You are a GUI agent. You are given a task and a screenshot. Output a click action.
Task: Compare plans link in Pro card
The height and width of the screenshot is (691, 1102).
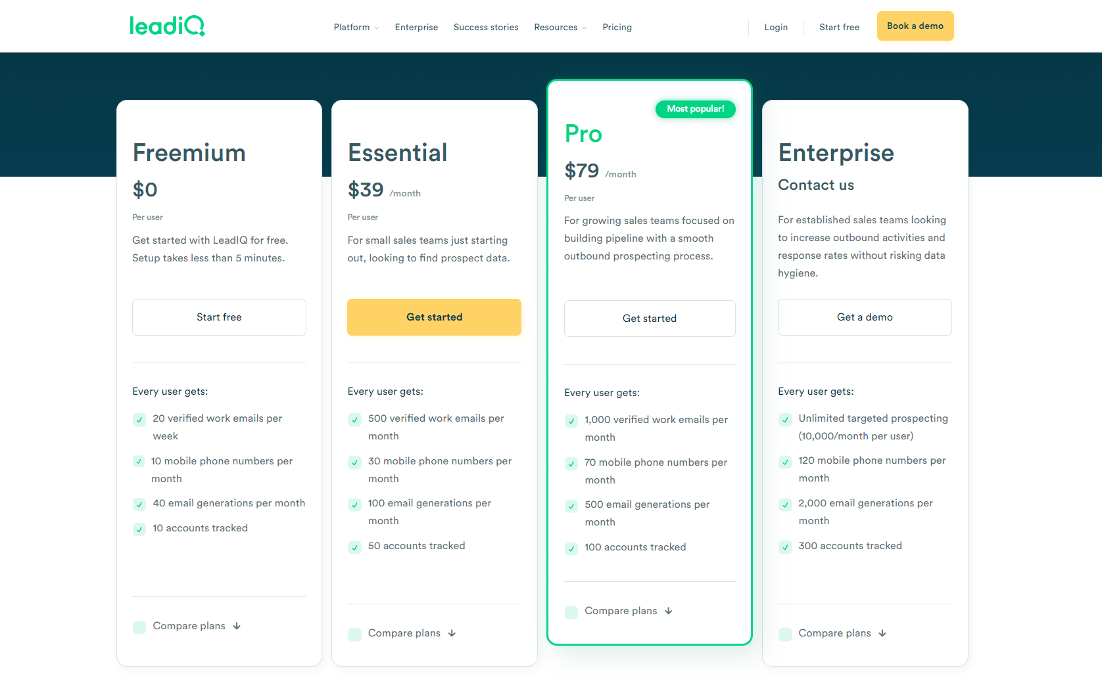[629, 611]
